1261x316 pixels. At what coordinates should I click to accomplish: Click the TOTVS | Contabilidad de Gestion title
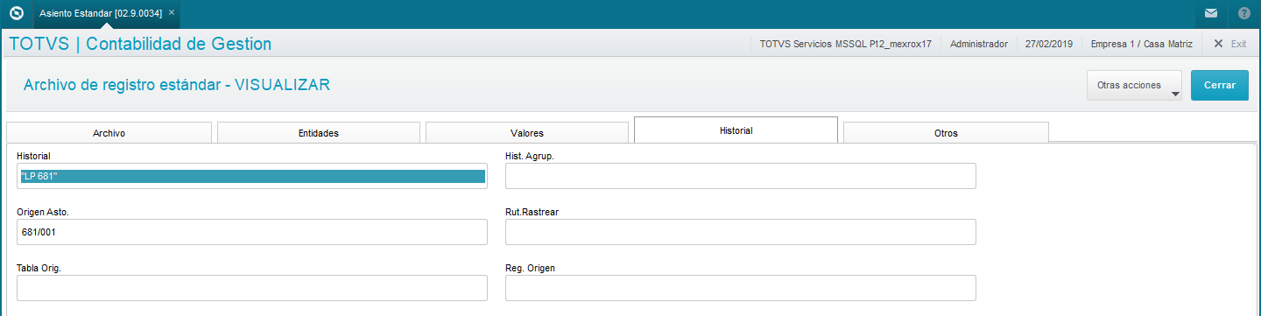pos(140,44)
